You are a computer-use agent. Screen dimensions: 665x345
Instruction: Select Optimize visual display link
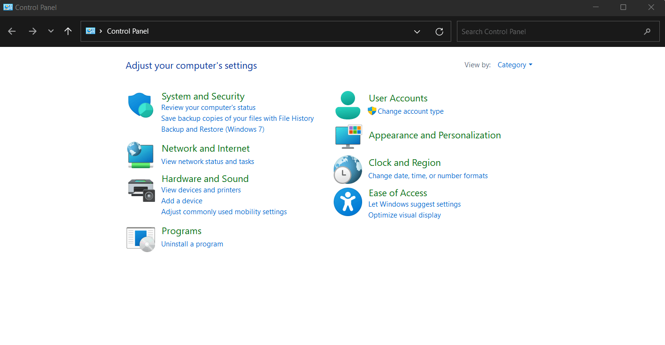click(404, 215)
